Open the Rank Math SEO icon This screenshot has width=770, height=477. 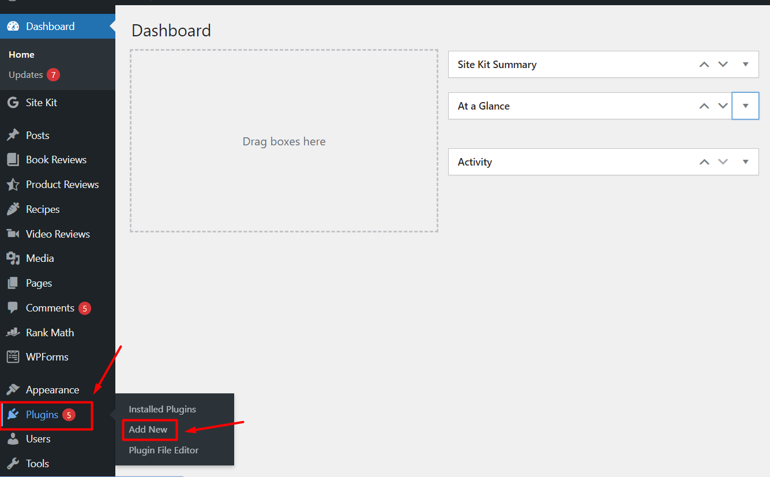tap(13, 332)
